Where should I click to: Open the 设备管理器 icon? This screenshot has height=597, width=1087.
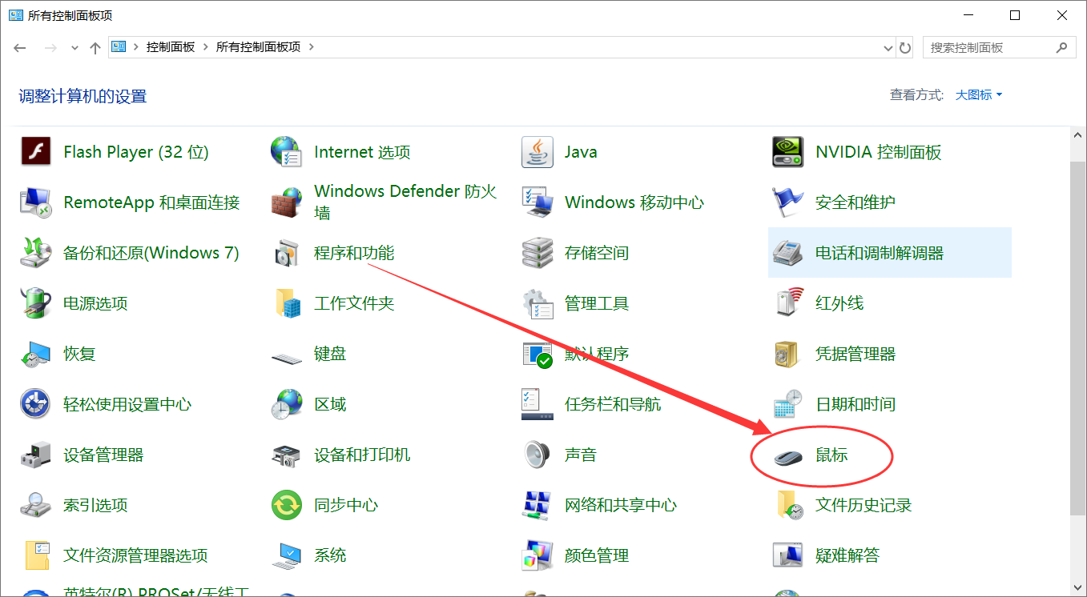[36, 455]
